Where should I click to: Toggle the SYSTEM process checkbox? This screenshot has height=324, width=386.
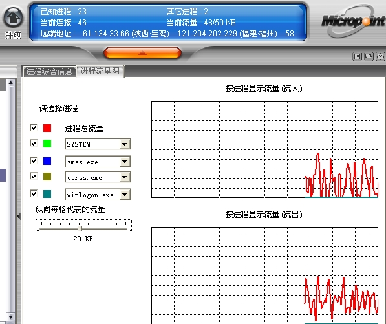[x=34, y=143]
